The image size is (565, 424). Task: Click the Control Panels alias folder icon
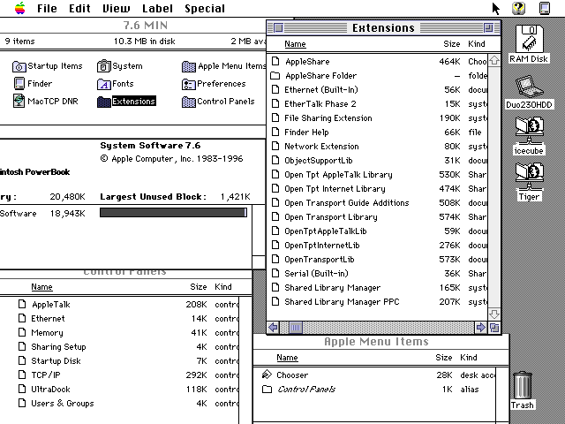pyautogui.click(x=267, y=390)
